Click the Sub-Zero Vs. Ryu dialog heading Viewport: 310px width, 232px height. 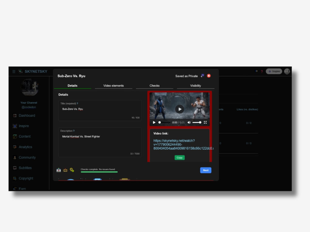[71, 76]
